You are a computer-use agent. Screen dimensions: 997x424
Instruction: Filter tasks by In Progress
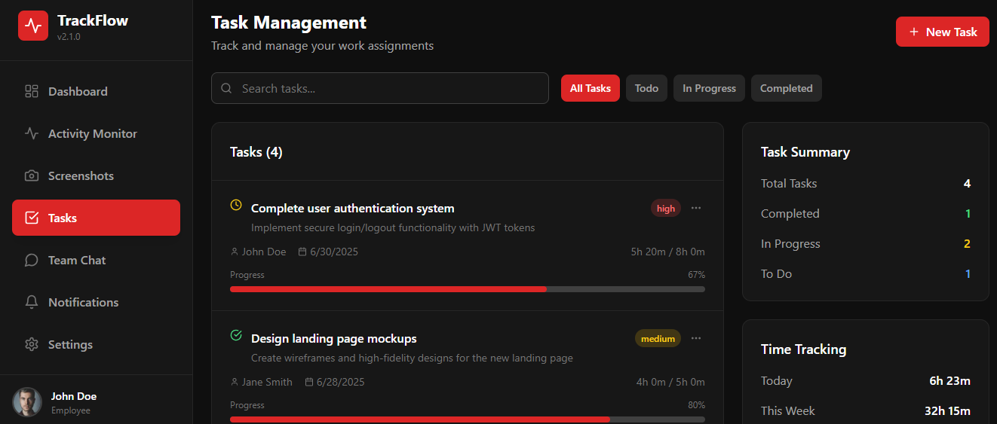[x=709, y=88]
